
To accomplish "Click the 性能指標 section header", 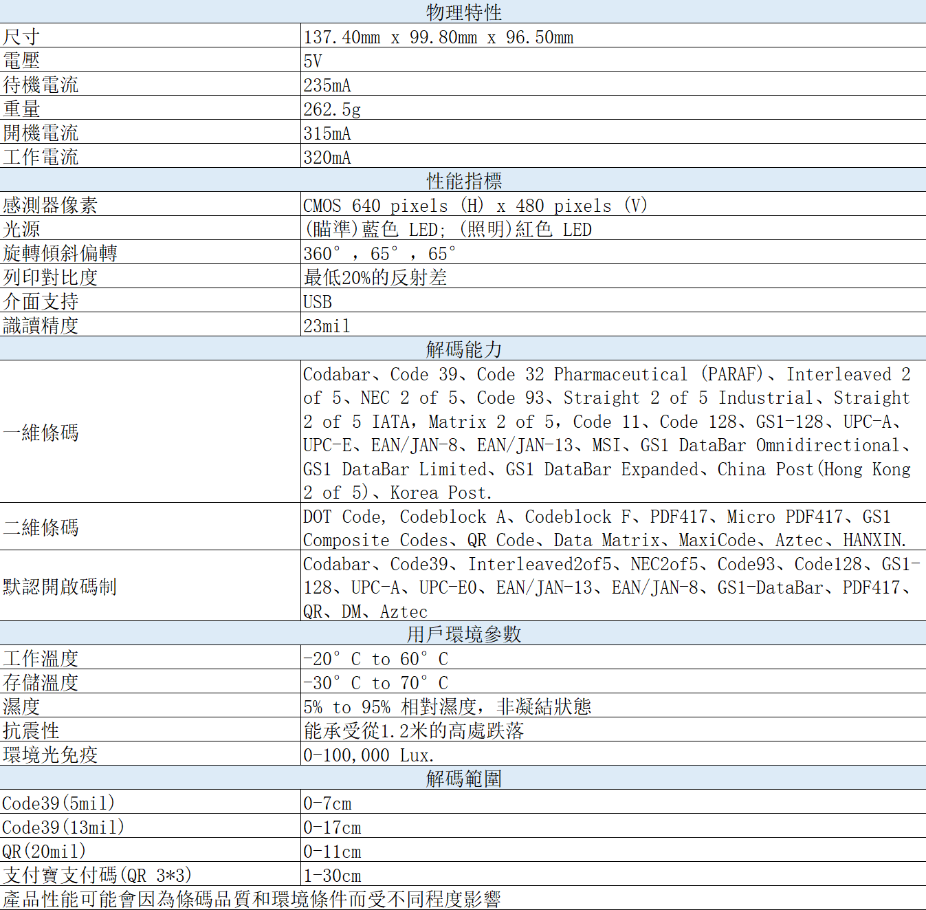I will pyautogui.click(x=463, y=181).
